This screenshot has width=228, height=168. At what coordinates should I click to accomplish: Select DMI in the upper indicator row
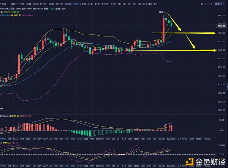click(9, 139)
